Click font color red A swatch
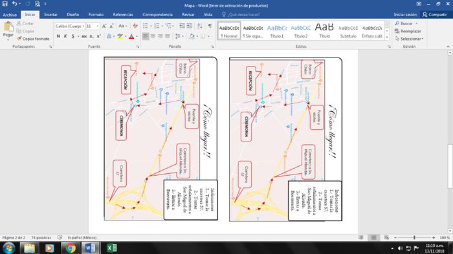453x254 pixels. pyautogui.click(x=131, y=36)
